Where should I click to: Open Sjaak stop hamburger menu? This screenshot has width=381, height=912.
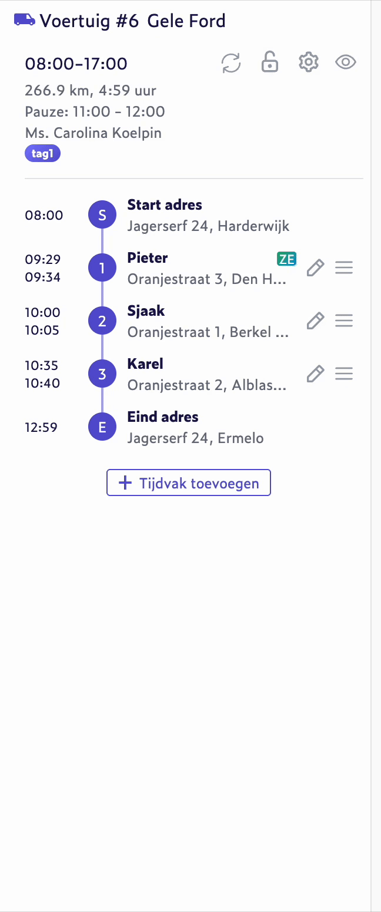pyautogui.click(x=344, y=321)
